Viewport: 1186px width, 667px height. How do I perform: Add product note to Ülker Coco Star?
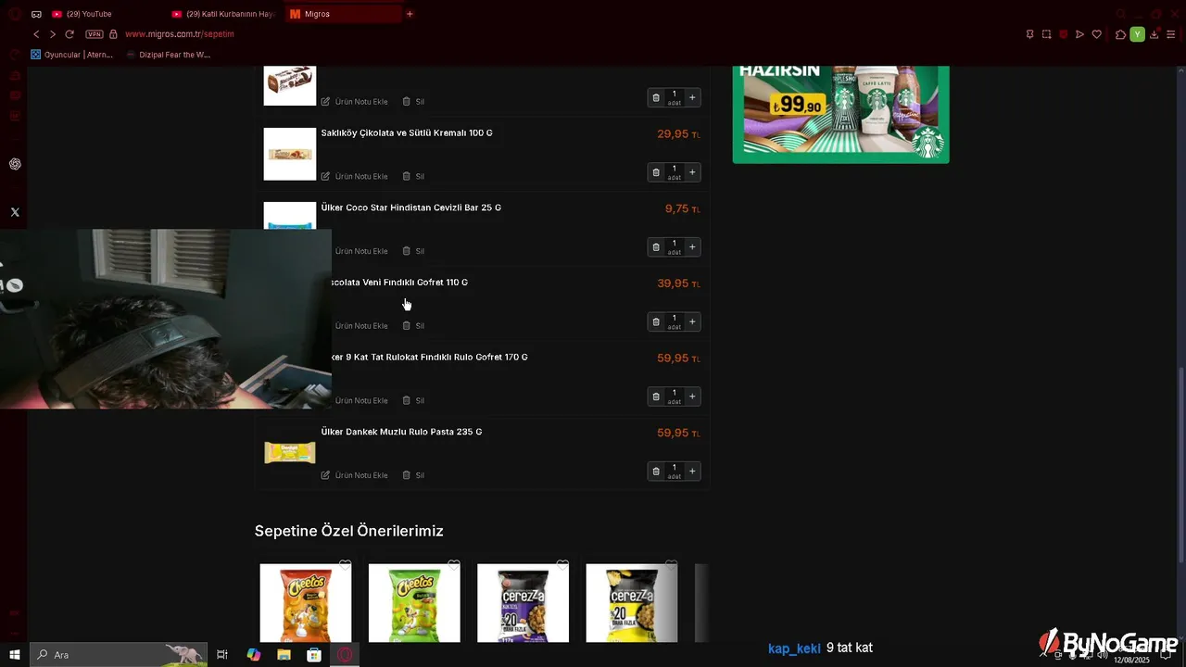(360, 251)
